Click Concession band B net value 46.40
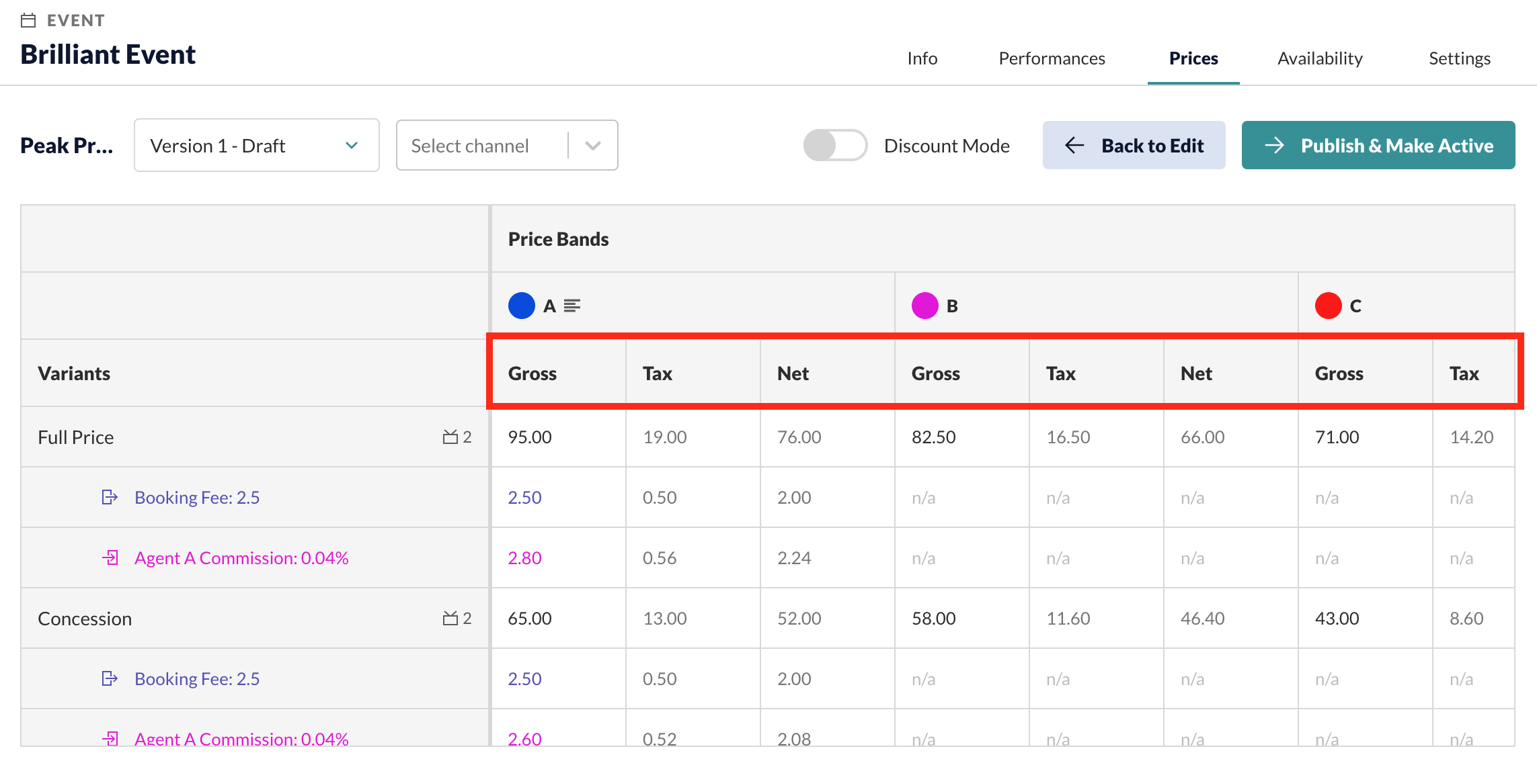This screenshot has height=763, width=1537. (x=1202, y=619)
